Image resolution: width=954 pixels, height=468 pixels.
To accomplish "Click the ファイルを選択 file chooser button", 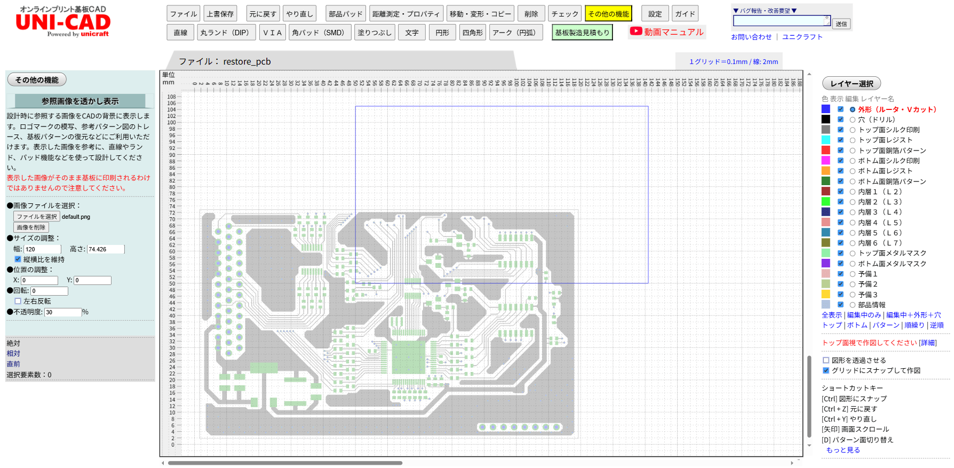I will click(36, 217).
